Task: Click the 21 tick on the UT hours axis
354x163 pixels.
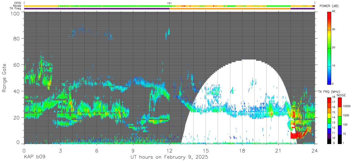Action: (278, 151)
